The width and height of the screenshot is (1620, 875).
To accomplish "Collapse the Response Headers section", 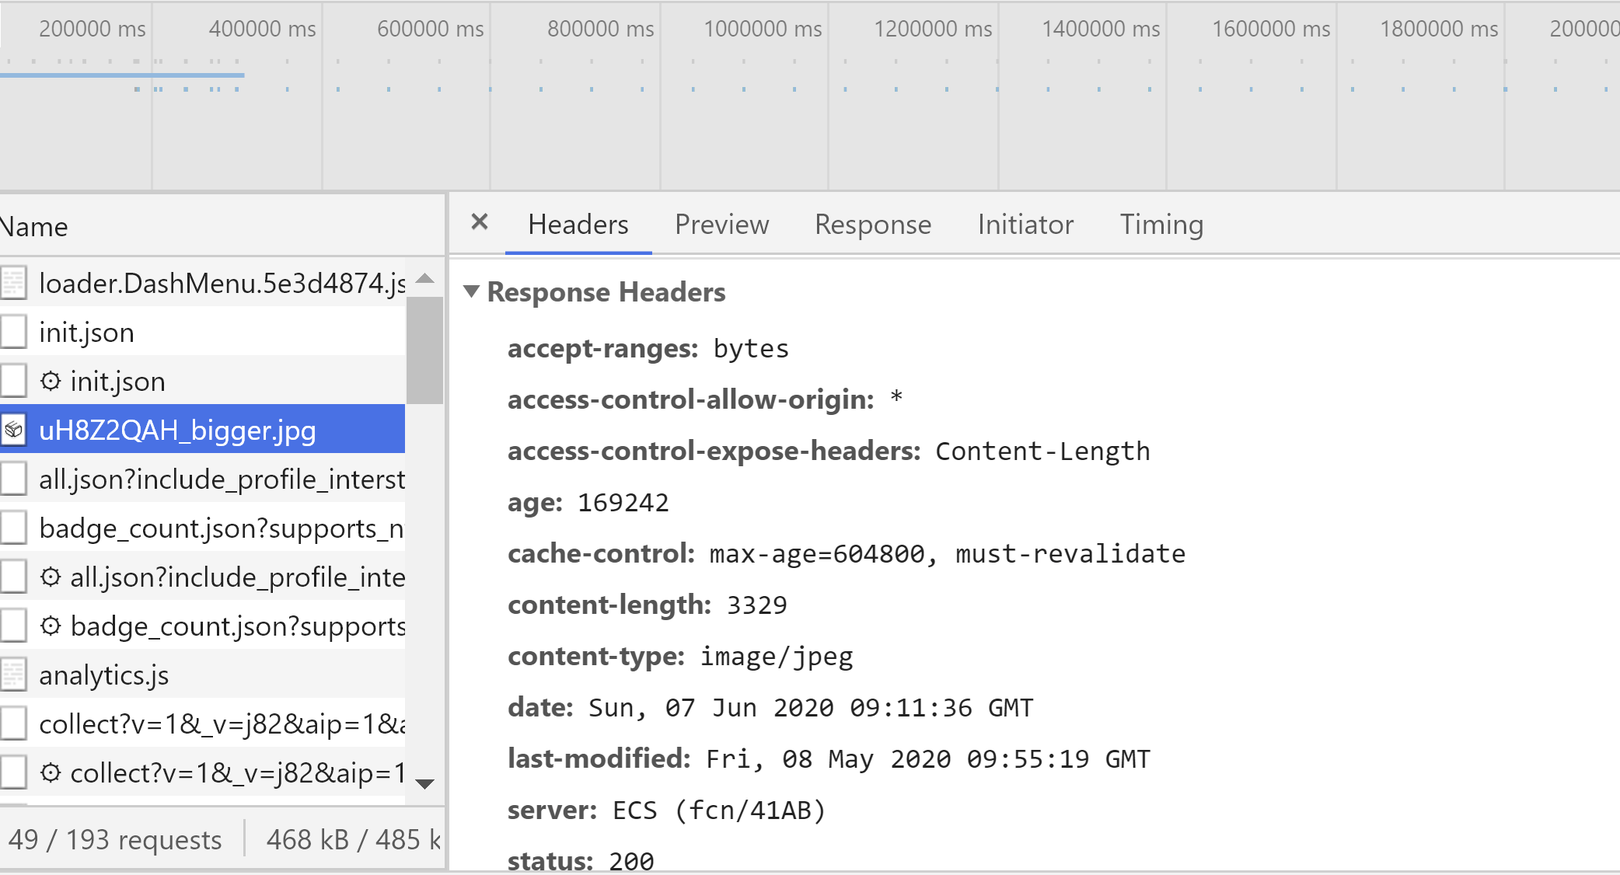I will 471,292.
